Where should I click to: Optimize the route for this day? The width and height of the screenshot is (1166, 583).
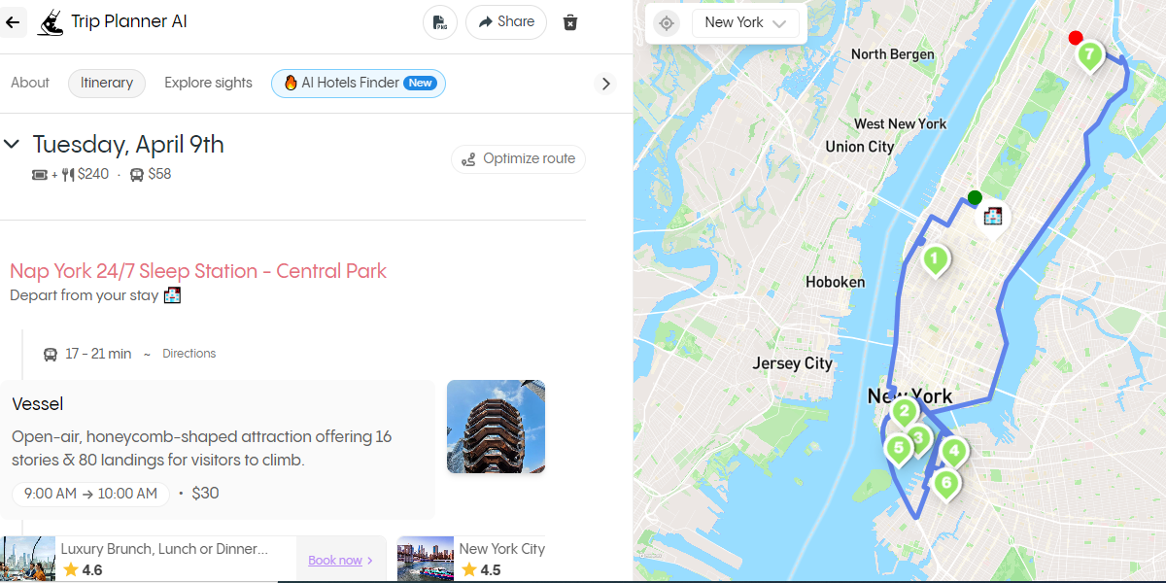[519, 159]
